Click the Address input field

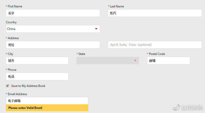point(53,45)
